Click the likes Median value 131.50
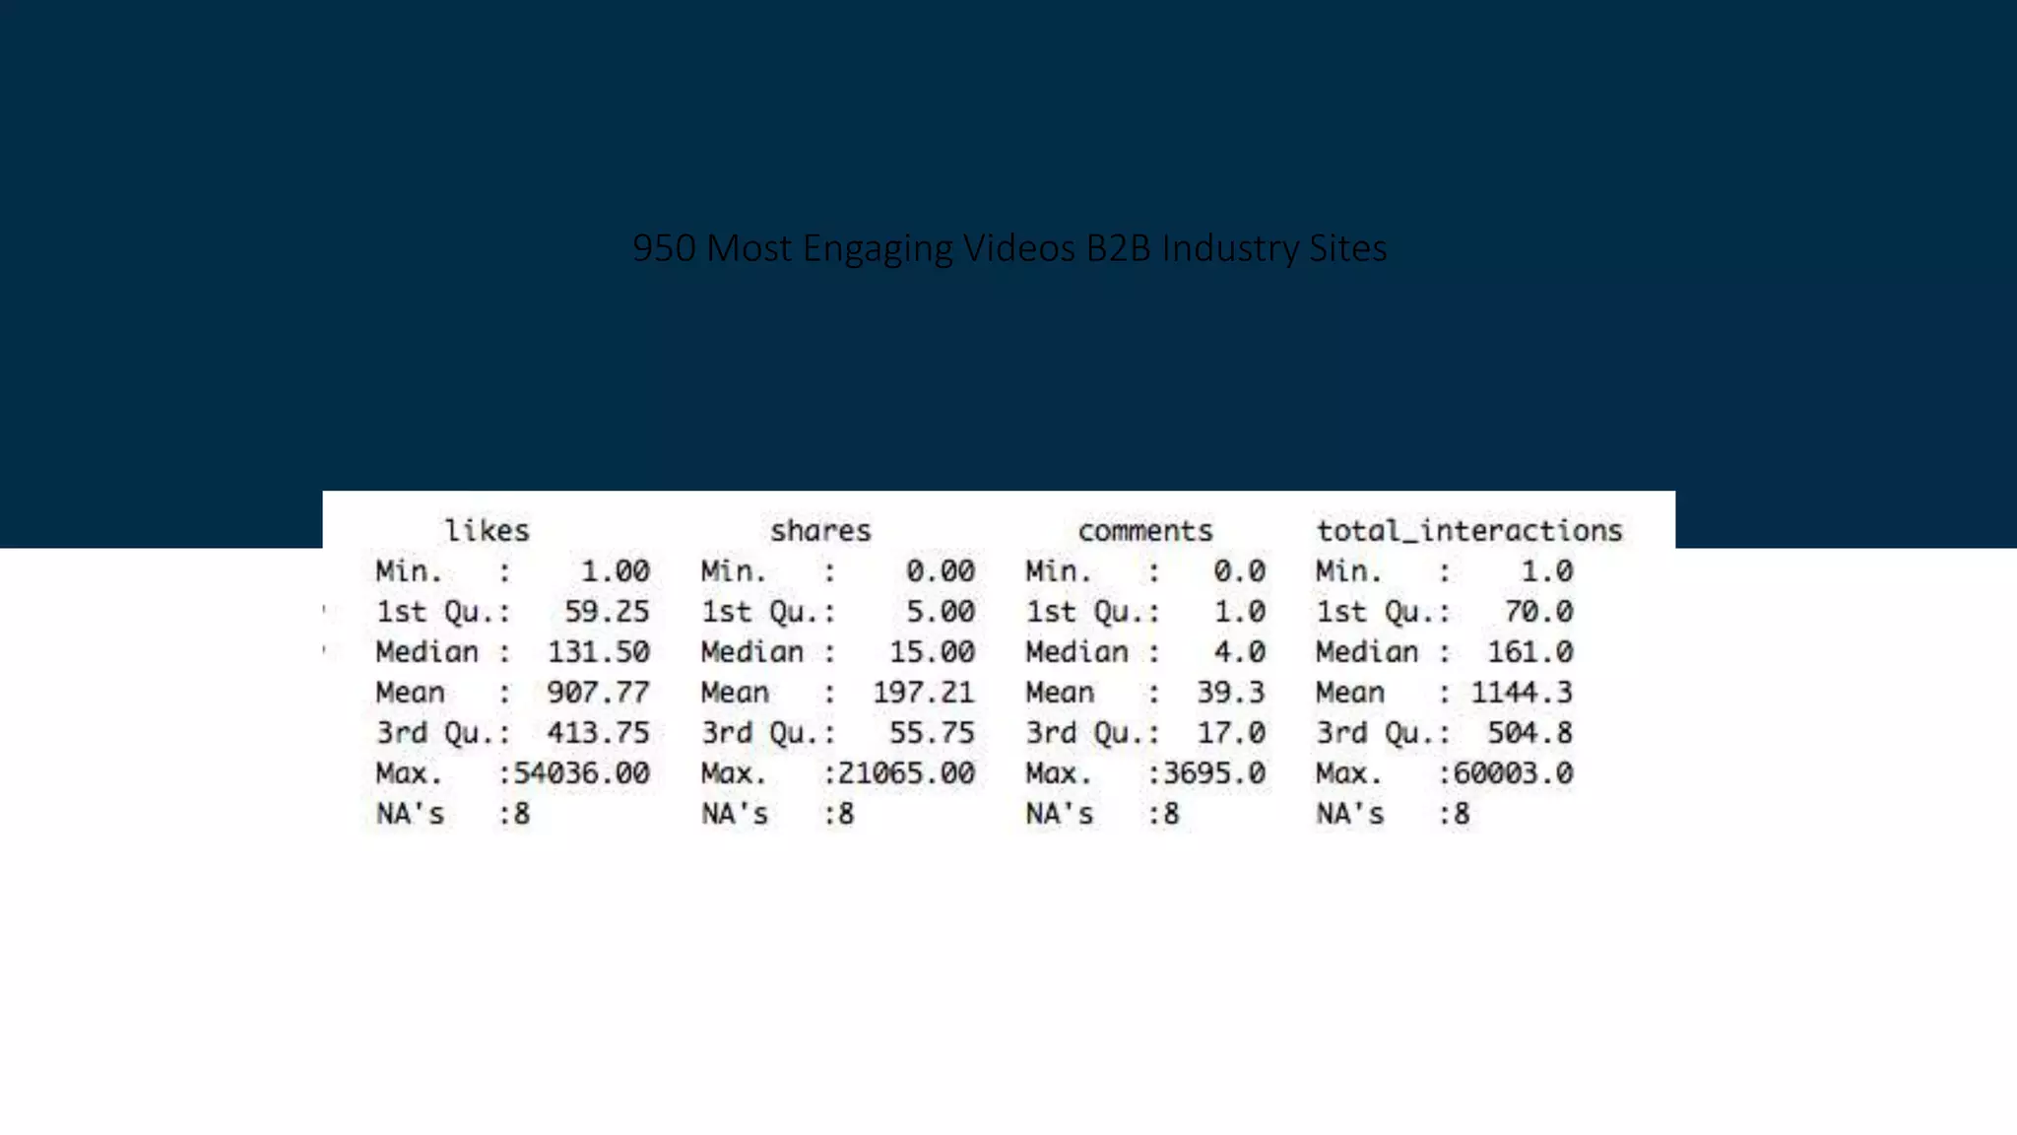 (x=598, y=652)
